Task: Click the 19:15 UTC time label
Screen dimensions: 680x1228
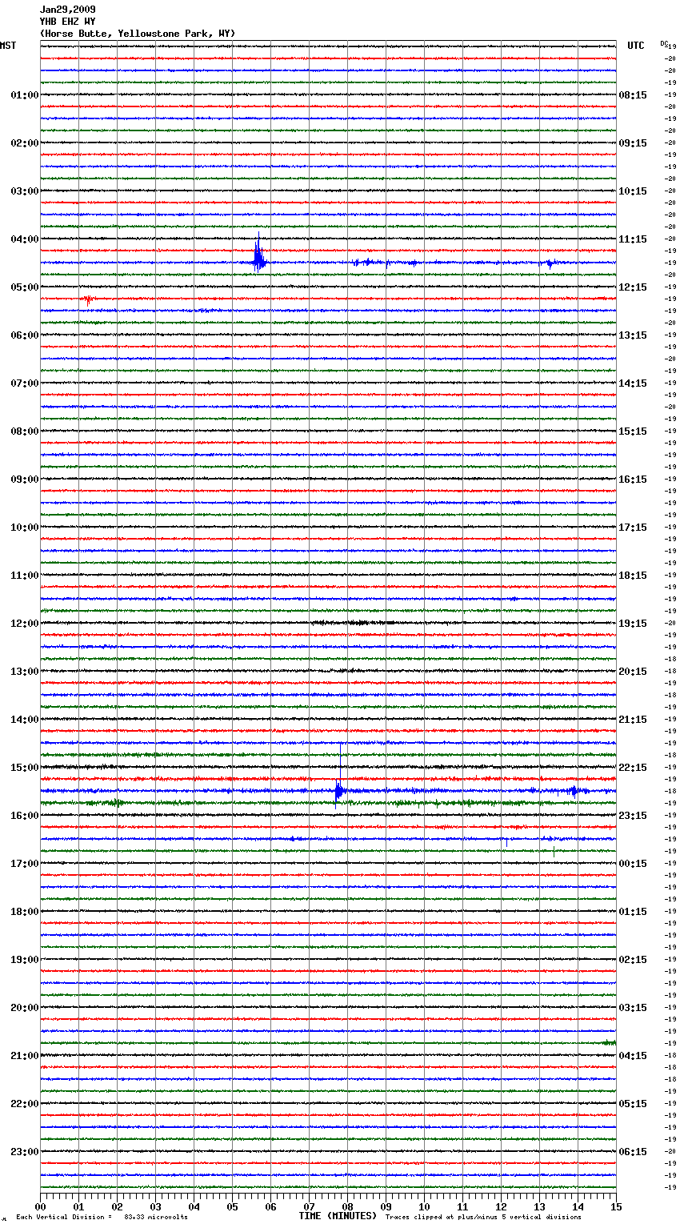Action: [633, 624]
